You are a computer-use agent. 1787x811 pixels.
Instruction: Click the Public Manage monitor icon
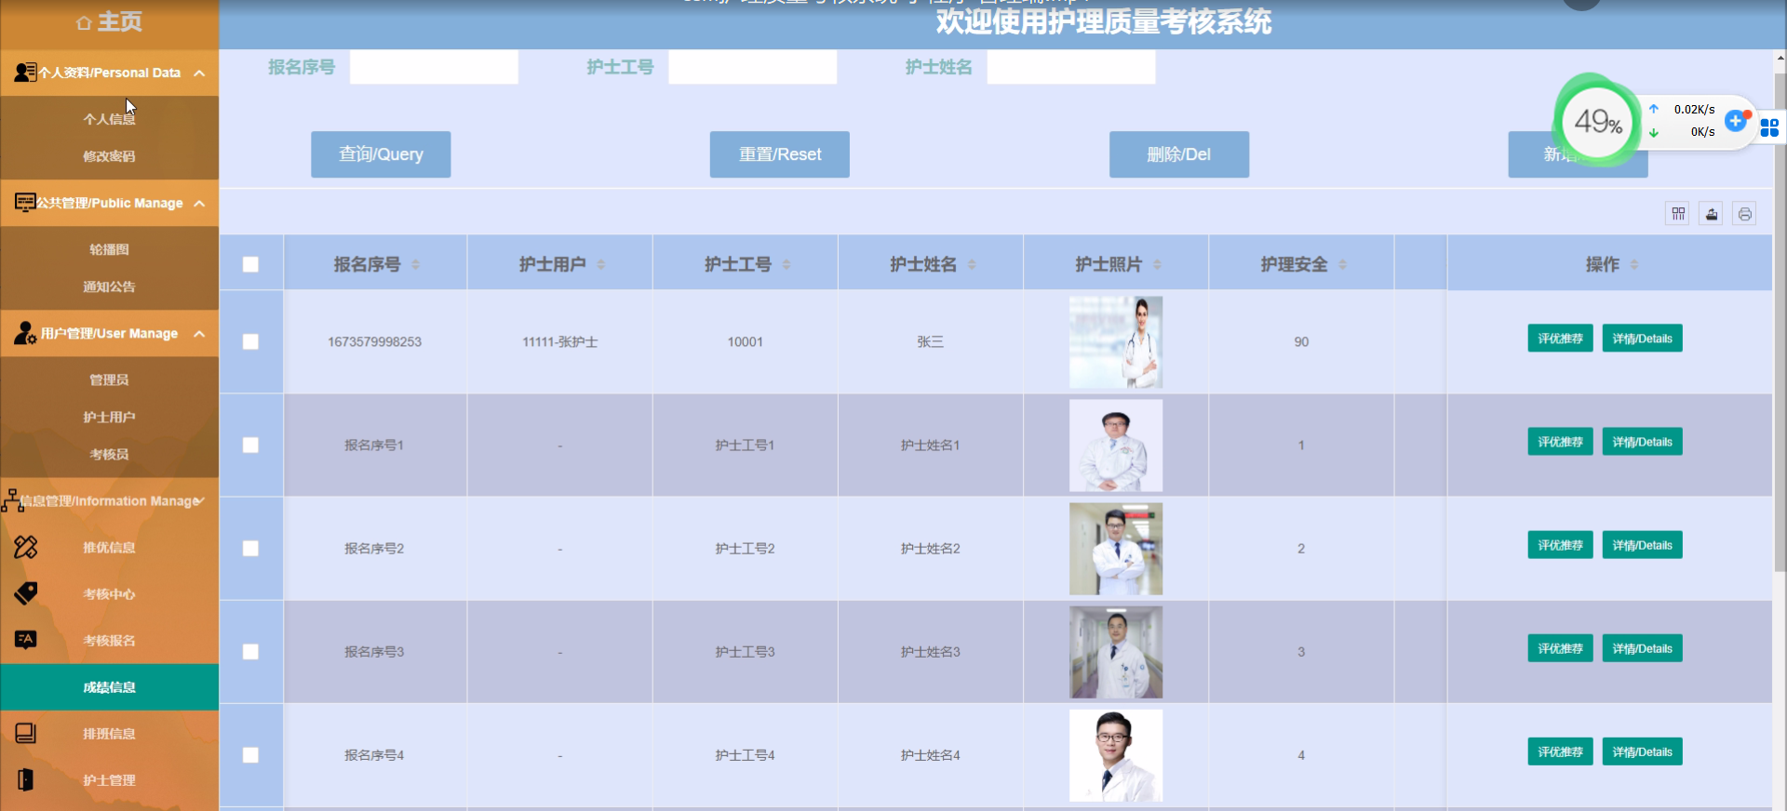click(x=25, y=202)
